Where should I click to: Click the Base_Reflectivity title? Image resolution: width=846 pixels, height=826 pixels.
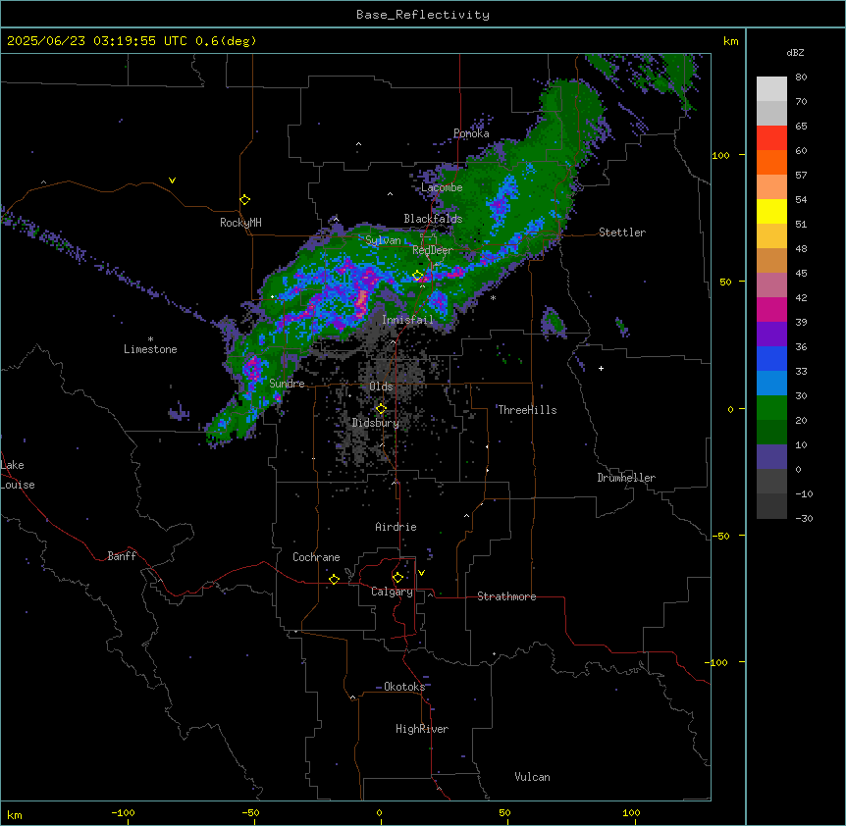[423, 15]
